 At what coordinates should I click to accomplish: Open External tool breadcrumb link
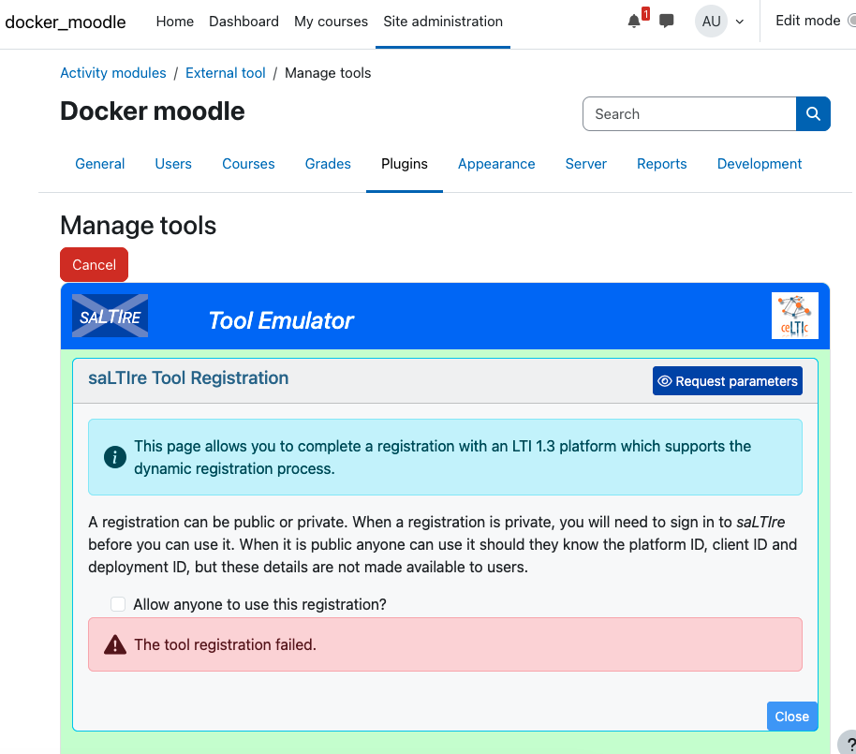coord(226,73)
